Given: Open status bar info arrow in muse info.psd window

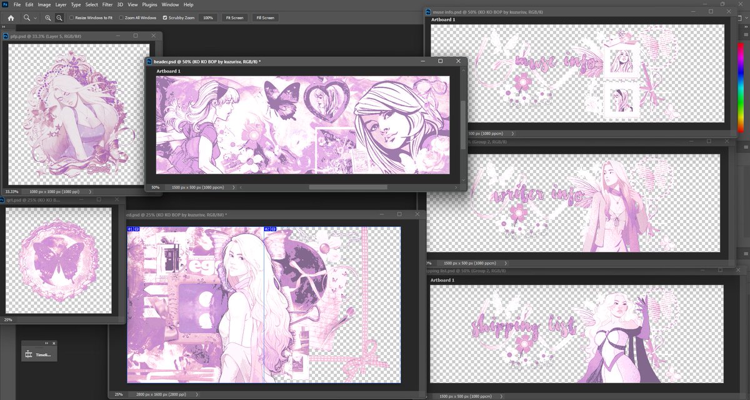Looking at the screenshot, I should (512, 133).
